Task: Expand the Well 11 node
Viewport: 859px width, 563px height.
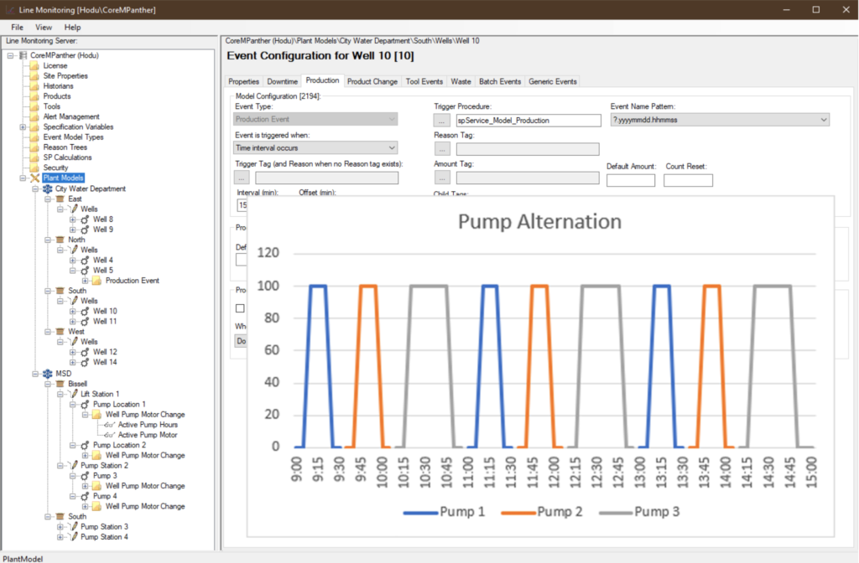Action: coord(72,322)
